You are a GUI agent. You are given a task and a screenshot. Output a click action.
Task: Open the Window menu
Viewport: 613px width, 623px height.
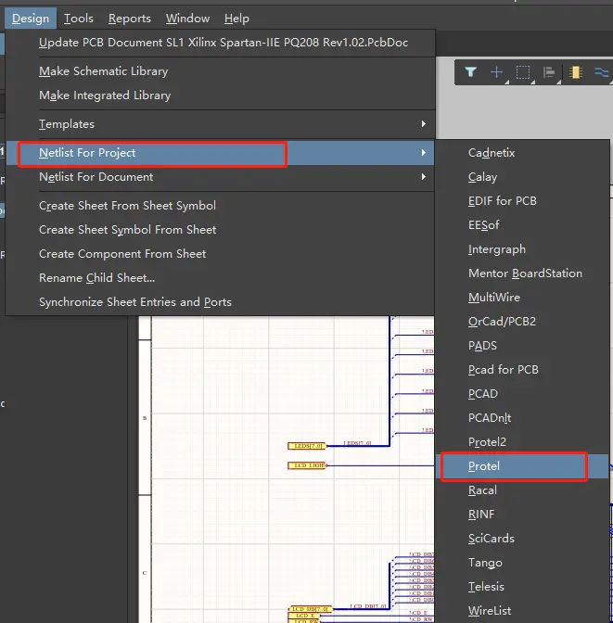(187, 19)
